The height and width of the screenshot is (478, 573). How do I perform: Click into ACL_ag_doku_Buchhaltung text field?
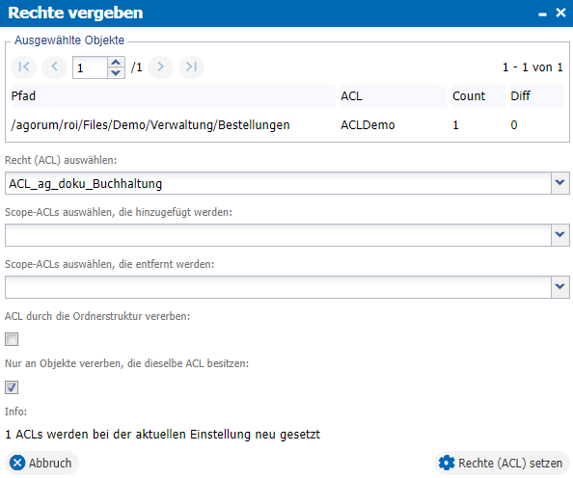click(278, 183)
